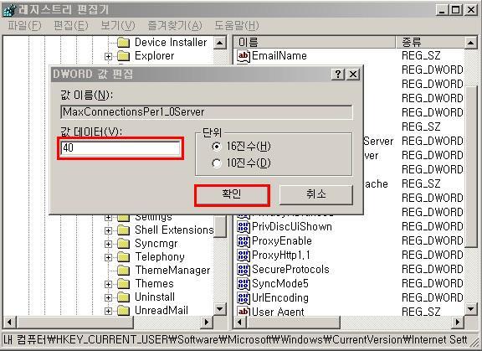
Task: Click the Explorer folder icon
Action: coord(124,56)
